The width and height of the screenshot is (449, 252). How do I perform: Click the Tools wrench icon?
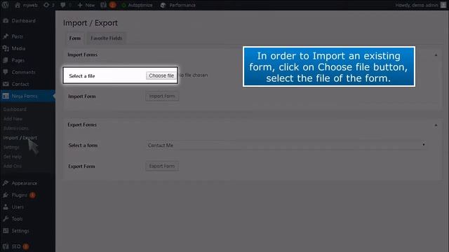pos(6,218)
